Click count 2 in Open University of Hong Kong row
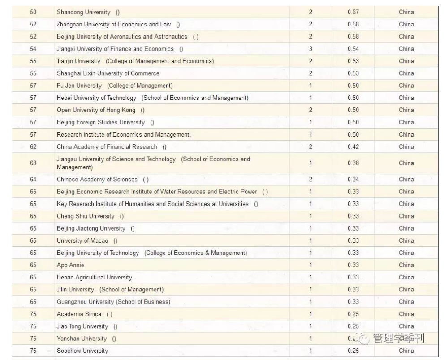The image size is (444, 360). click(x=310, y=110)
